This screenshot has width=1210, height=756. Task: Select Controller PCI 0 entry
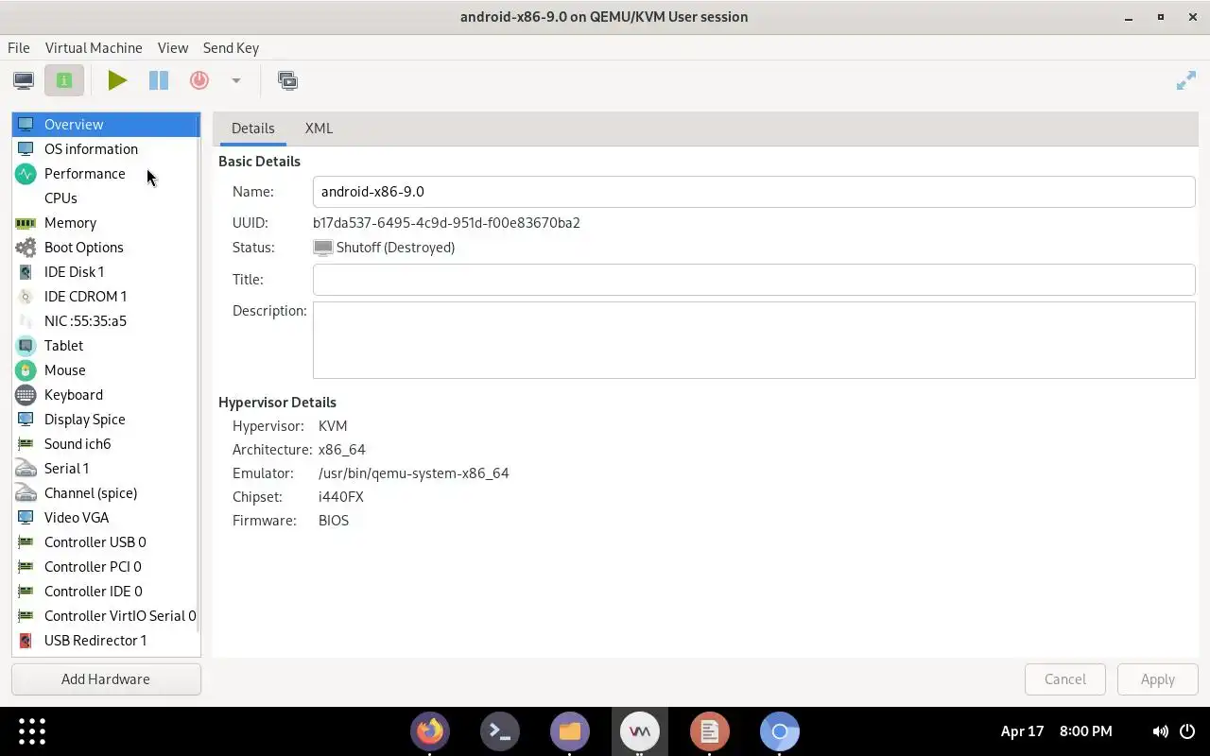pos(105,566)
